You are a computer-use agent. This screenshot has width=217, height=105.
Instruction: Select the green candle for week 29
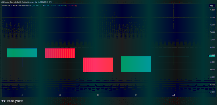136,64
